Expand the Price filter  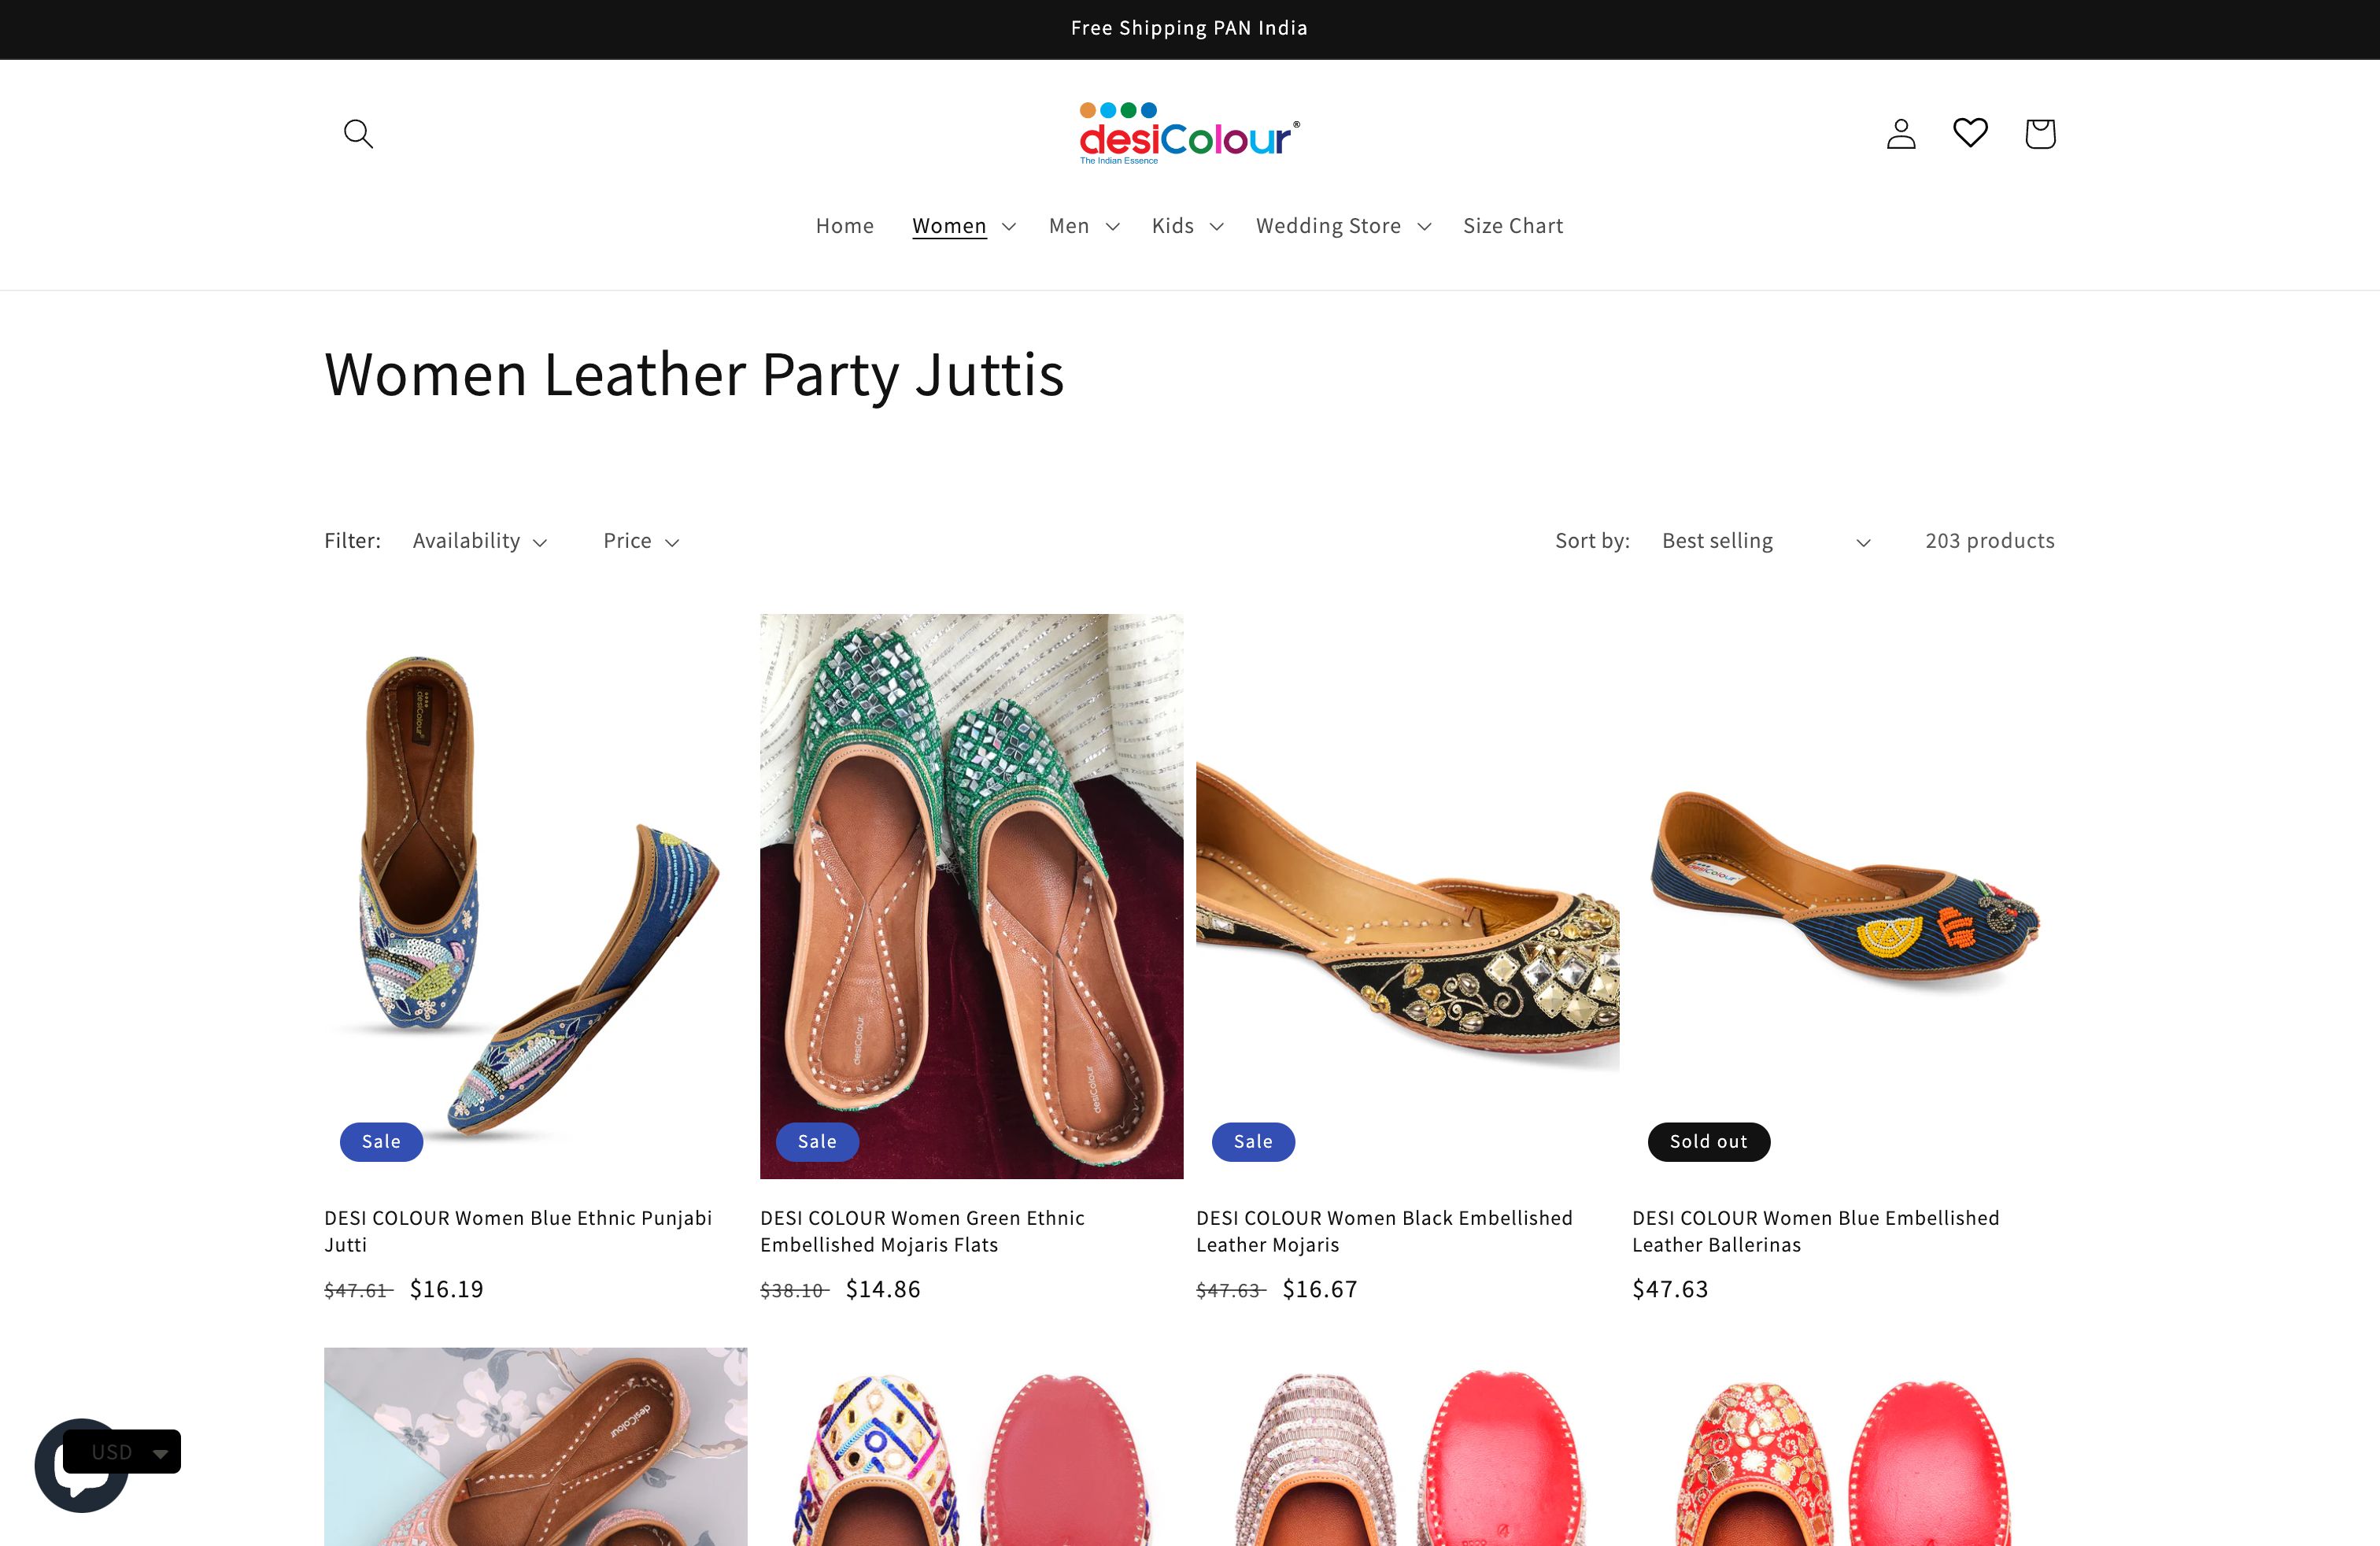point(639,540)
